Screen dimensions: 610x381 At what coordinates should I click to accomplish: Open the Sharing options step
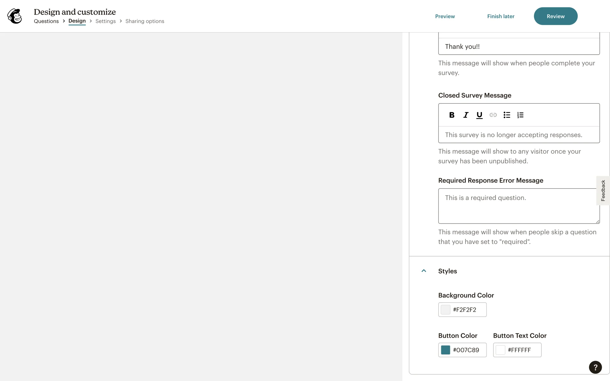click(x=145, y=21)
